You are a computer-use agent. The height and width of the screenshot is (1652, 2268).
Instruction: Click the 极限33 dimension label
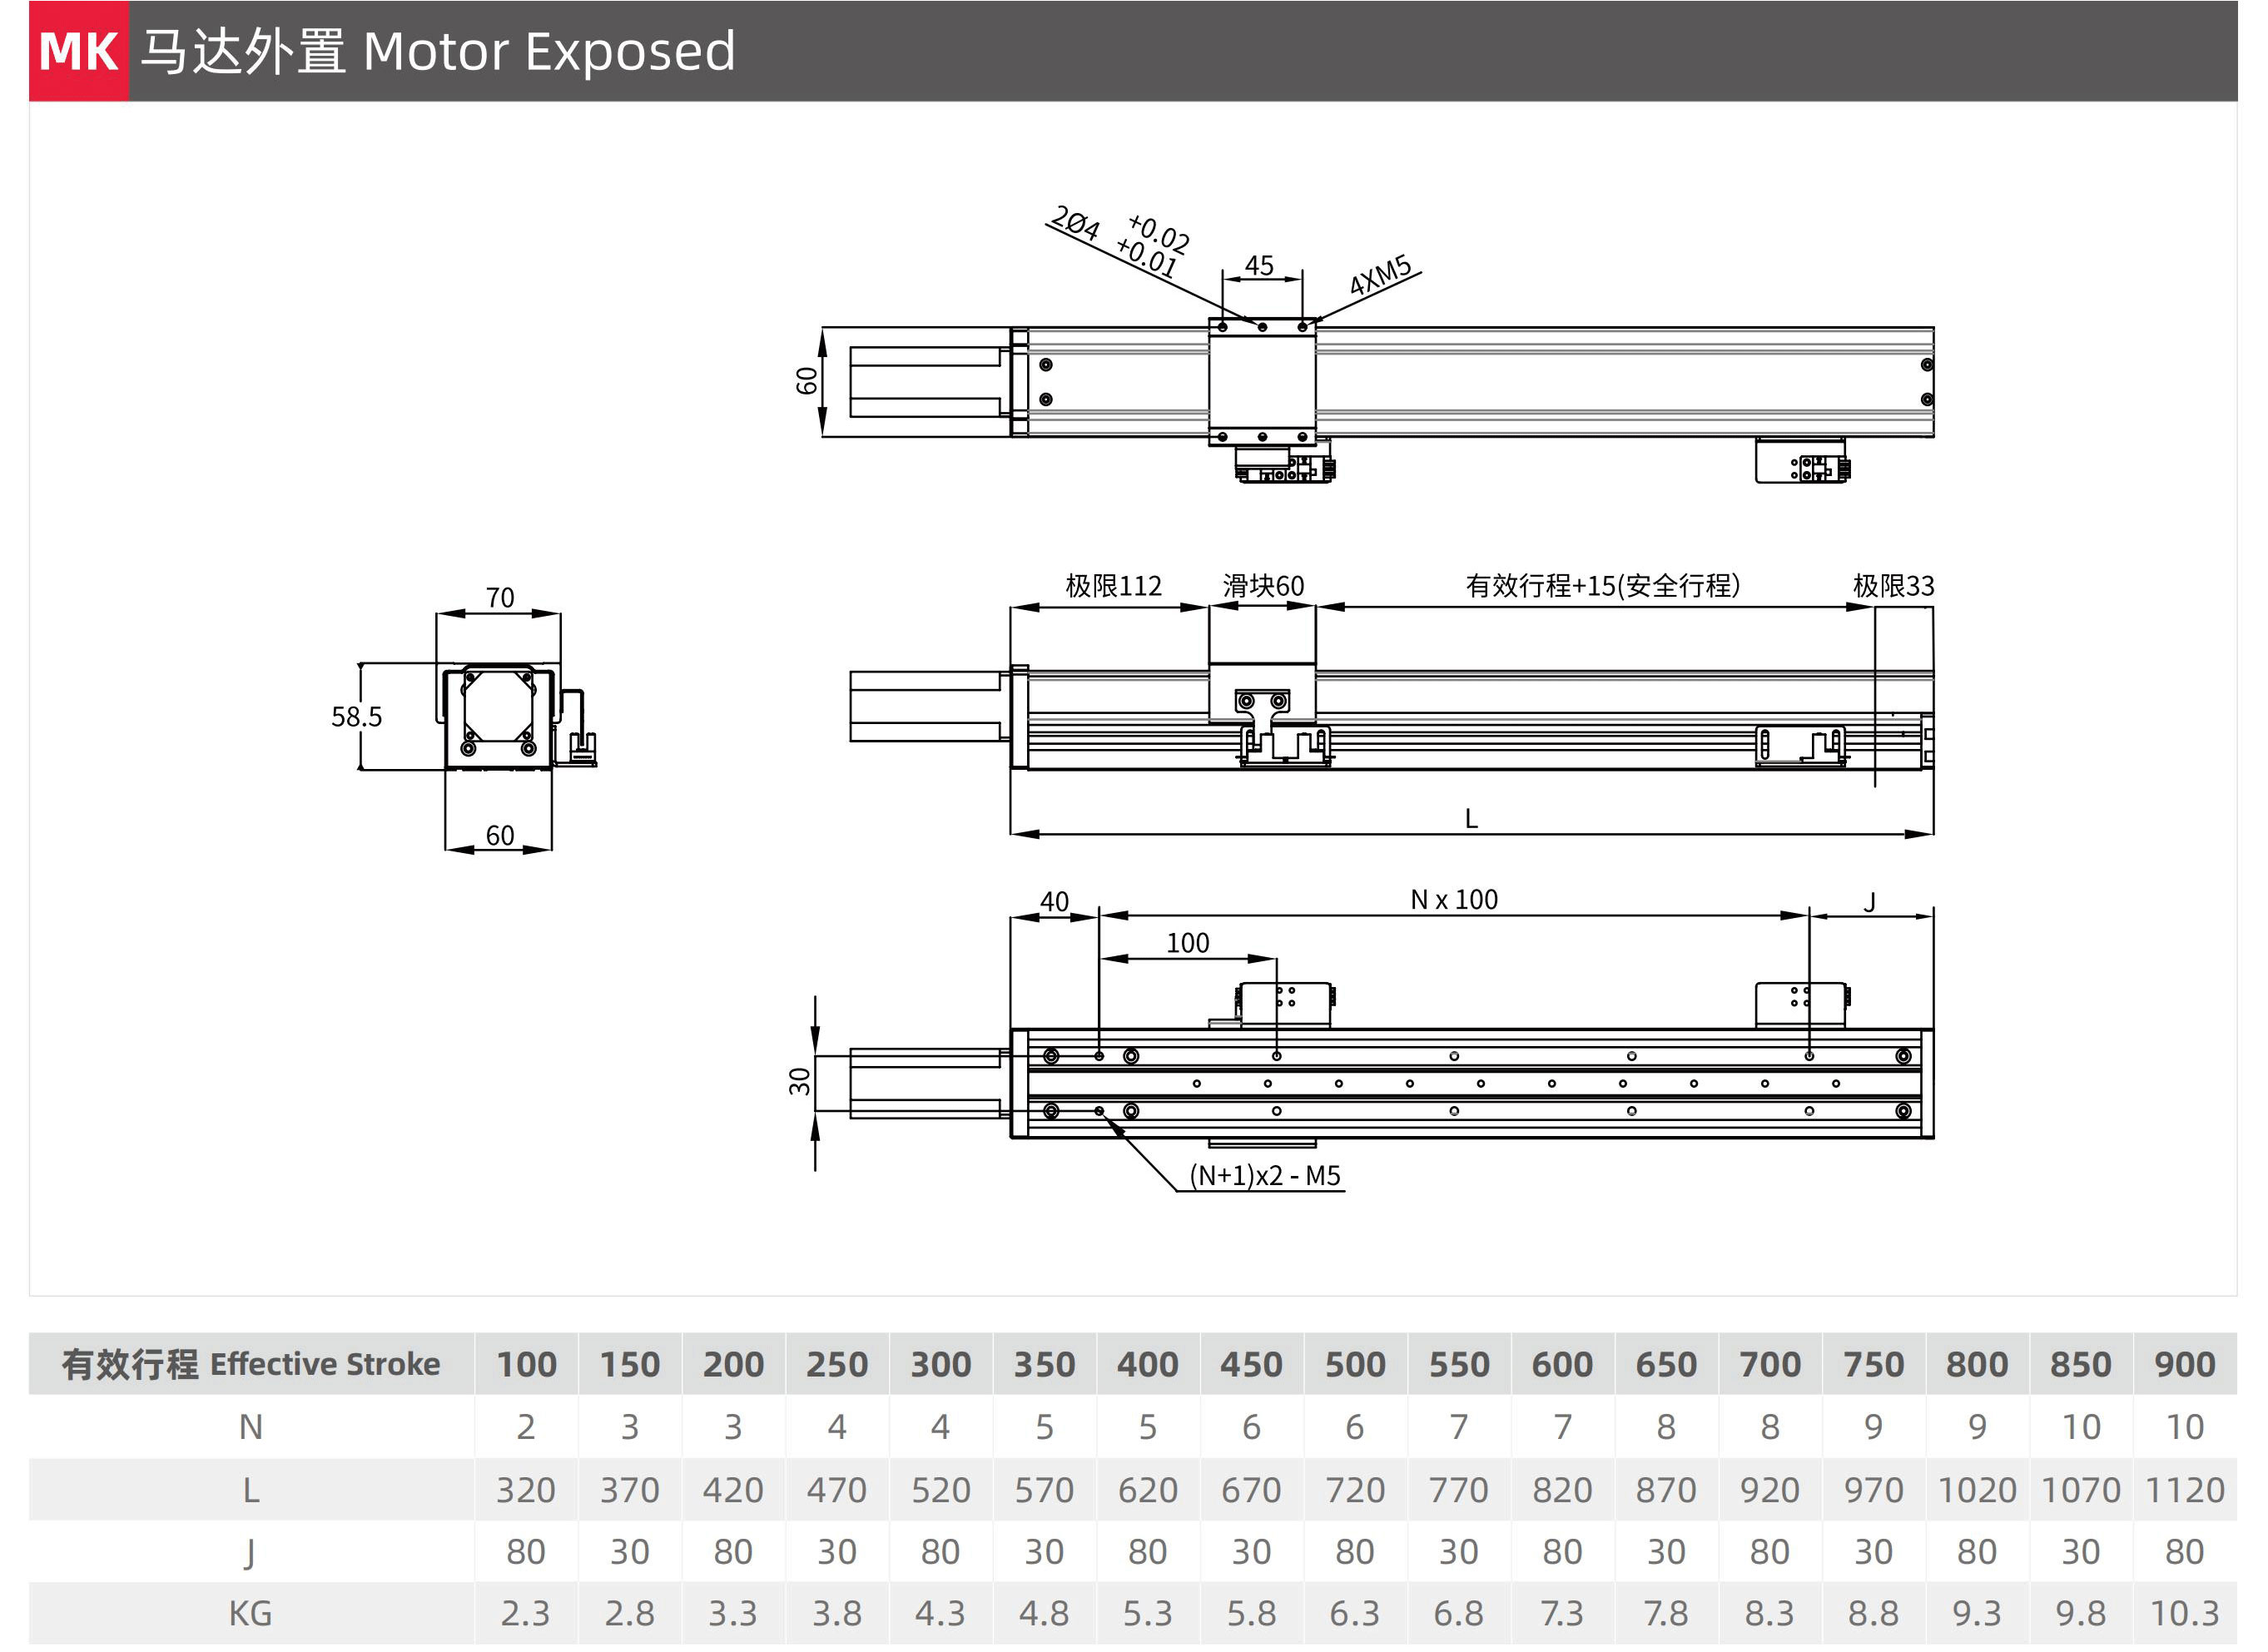1893,585
